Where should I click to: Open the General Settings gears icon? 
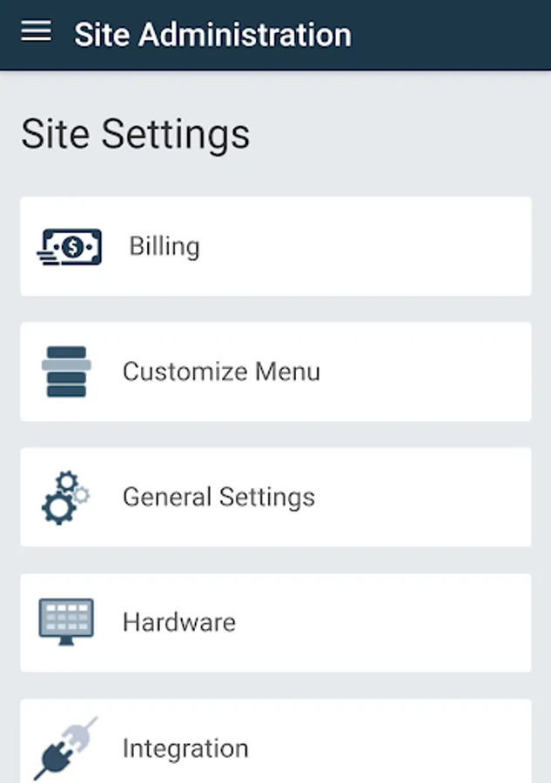(63, 497)
